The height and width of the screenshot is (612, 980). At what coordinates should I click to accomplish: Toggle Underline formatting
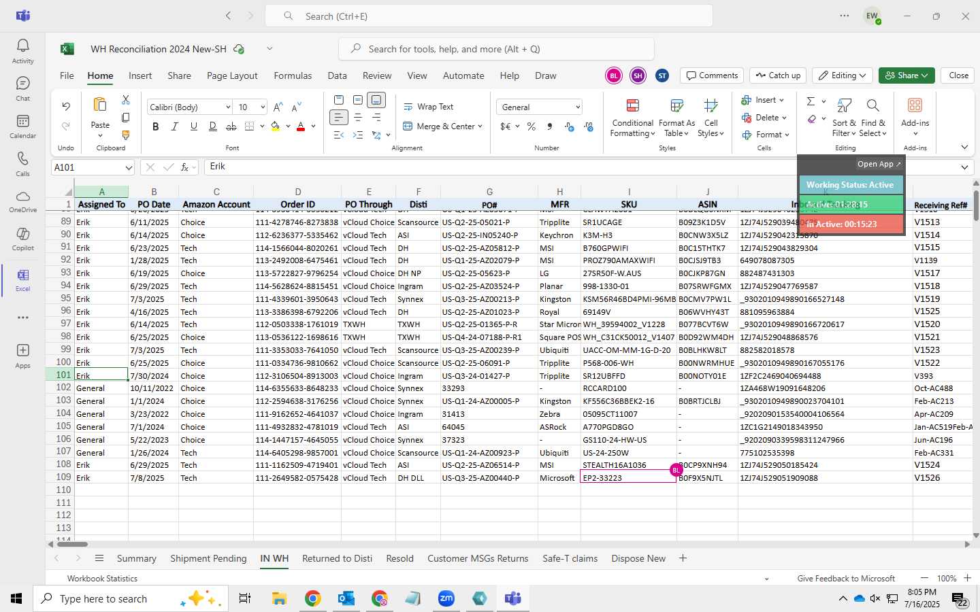[x=193, y=126]
